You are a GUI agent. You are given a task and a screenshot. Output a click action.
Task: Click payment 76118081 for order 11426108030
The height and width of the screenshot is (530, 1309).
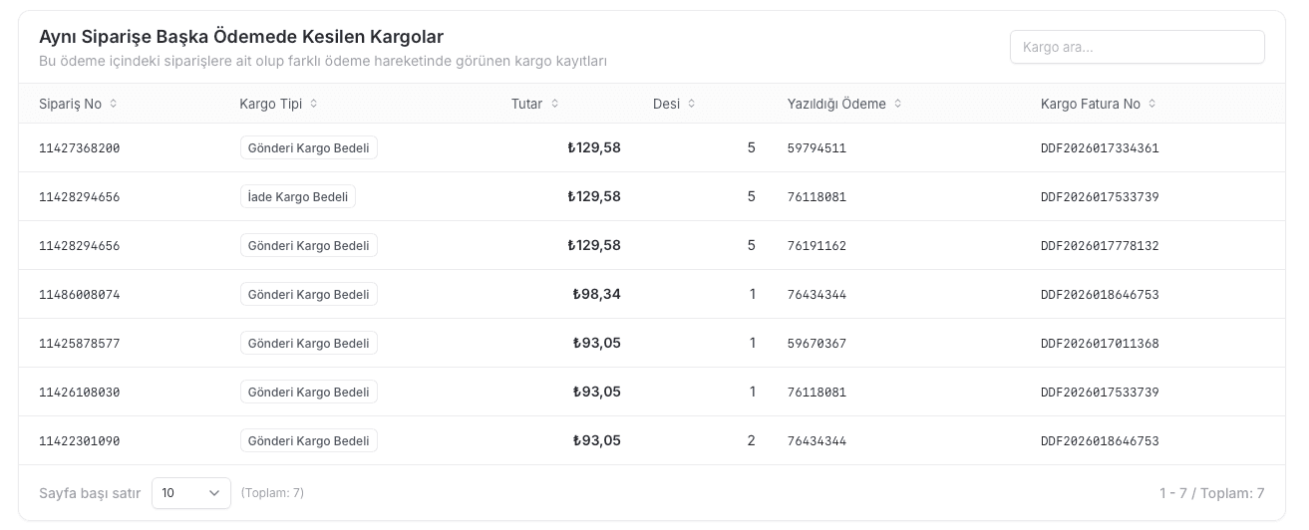[817, 393]
